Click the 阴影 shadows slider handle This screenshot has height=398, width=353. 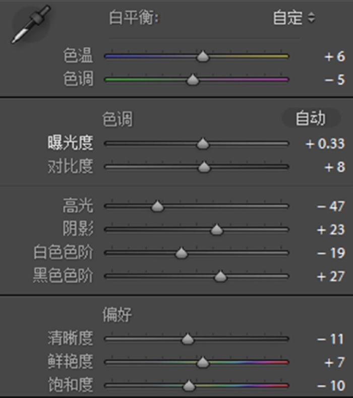216,230
